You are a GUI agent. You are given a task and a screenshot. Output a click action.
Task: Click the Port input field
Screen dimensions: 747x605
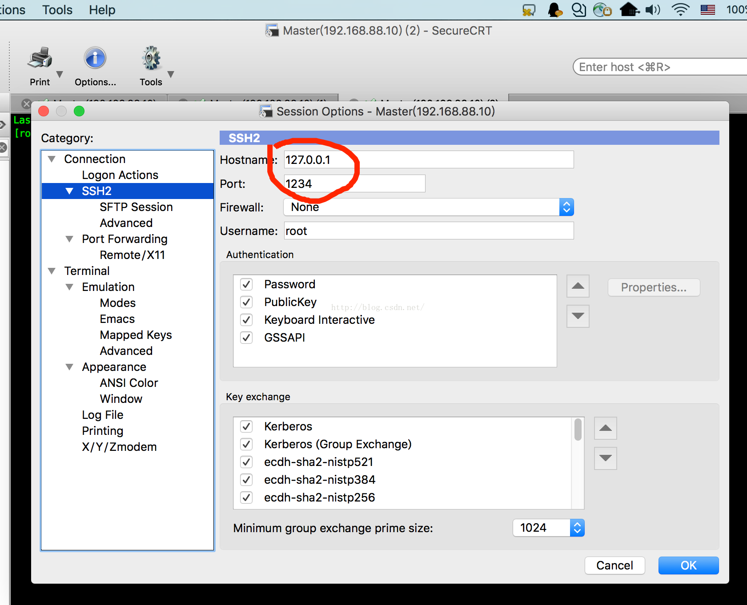354,183
